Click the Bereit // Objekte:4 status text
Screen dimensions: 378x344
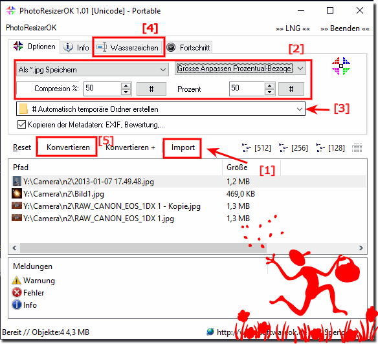(x=45, y=332)
